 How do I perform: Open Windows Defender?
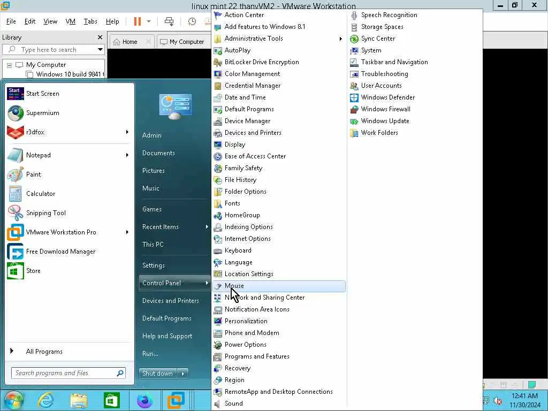(x=388, y=97)
